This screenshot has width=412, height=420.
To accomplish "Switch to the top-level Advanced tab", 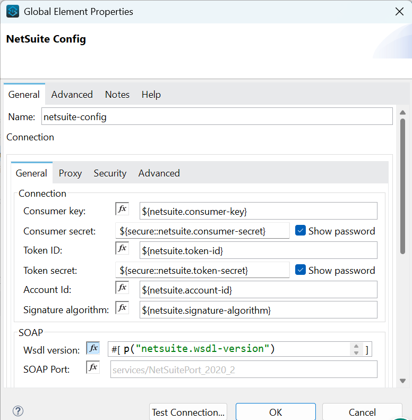I will point(72,95).
